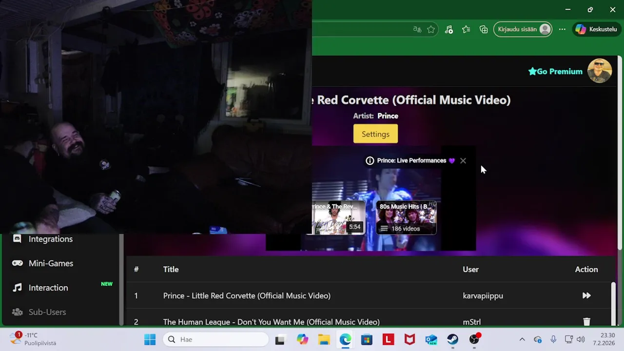This screenshot has width=624, height=351.
Task: Open network settings tray icon
Action: click(x=568, y=339)
